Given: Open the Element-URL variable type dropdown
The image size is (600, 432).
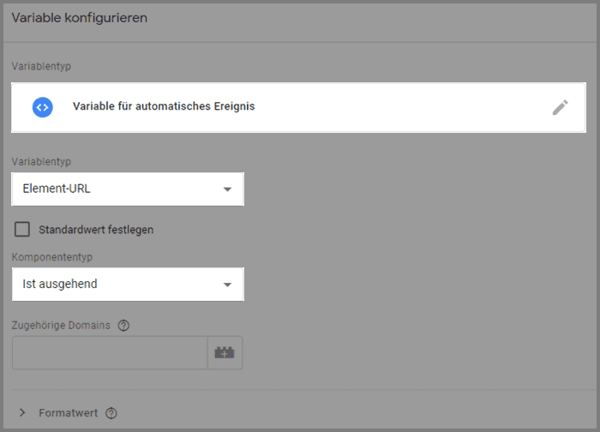Looking at the screenshot, I should pyautogui.click(x=128, y=189).
